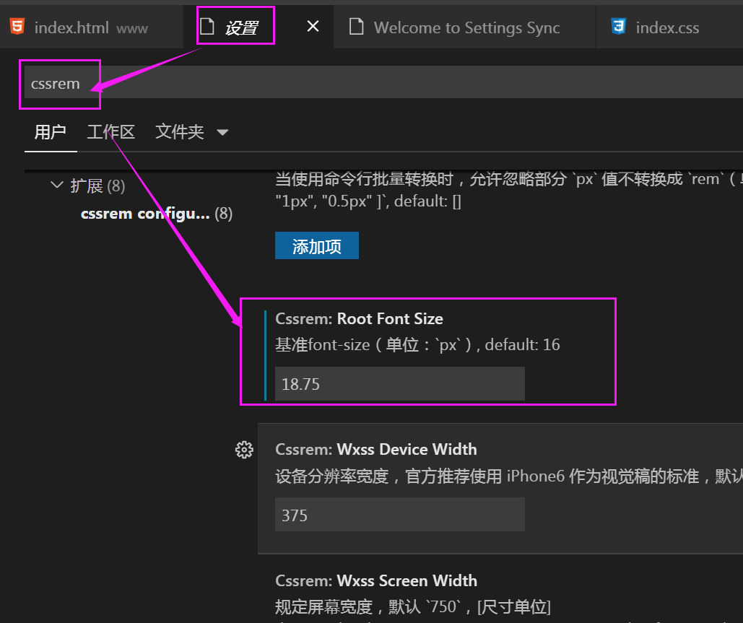Collapse the 扩展 (8) tree section
The width and height of the screenshot is (743, 623).
(57, 185)
